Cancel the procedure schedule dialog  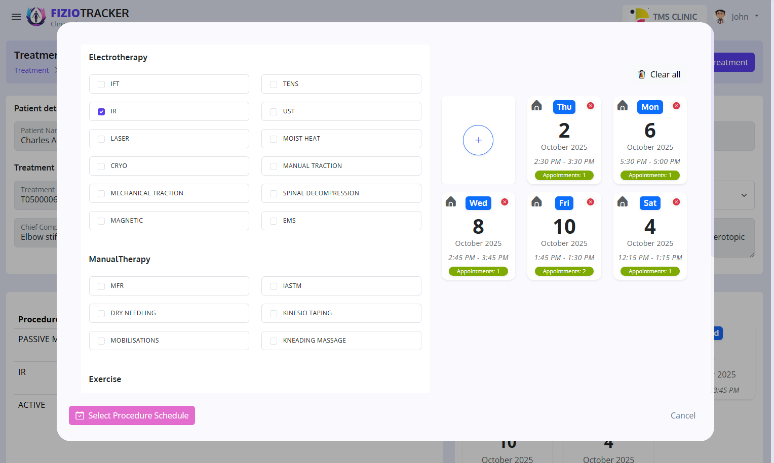pyautogui.click(x=682, y=415)
